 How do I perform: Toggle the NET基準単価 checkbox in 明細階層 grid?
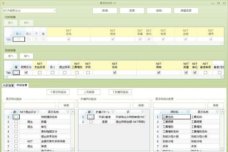[x=205, y=73]
